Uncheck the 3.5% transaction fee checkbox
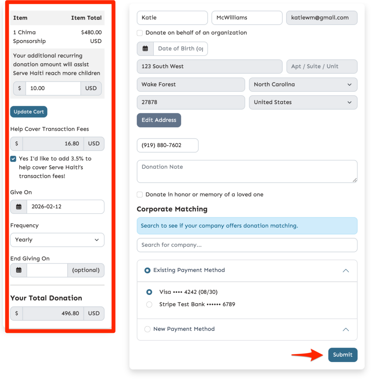Image resolution: width=371 pixels, height=379 pixels. click(x=13, y=158)
